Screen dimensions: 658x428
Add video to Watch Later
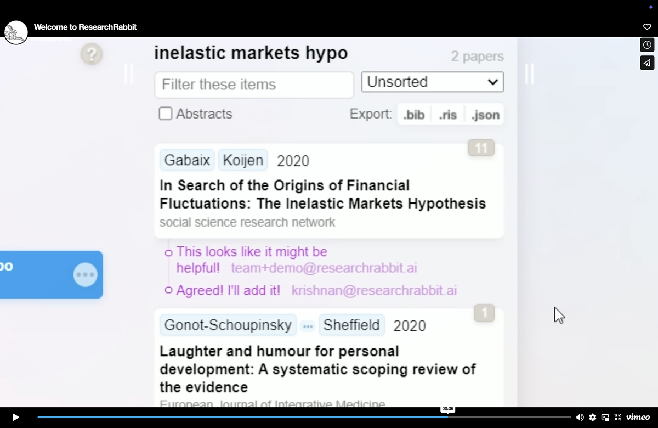pos(647,45)
